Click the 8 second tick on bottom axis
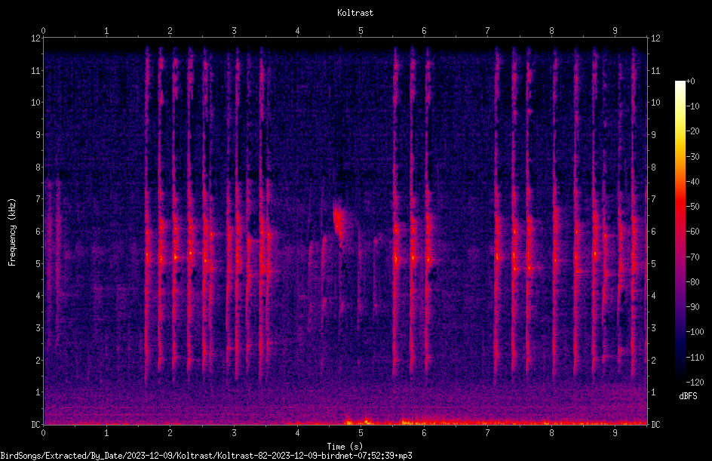The height and width of the screenshot is (461, 712). click(551, 433)
